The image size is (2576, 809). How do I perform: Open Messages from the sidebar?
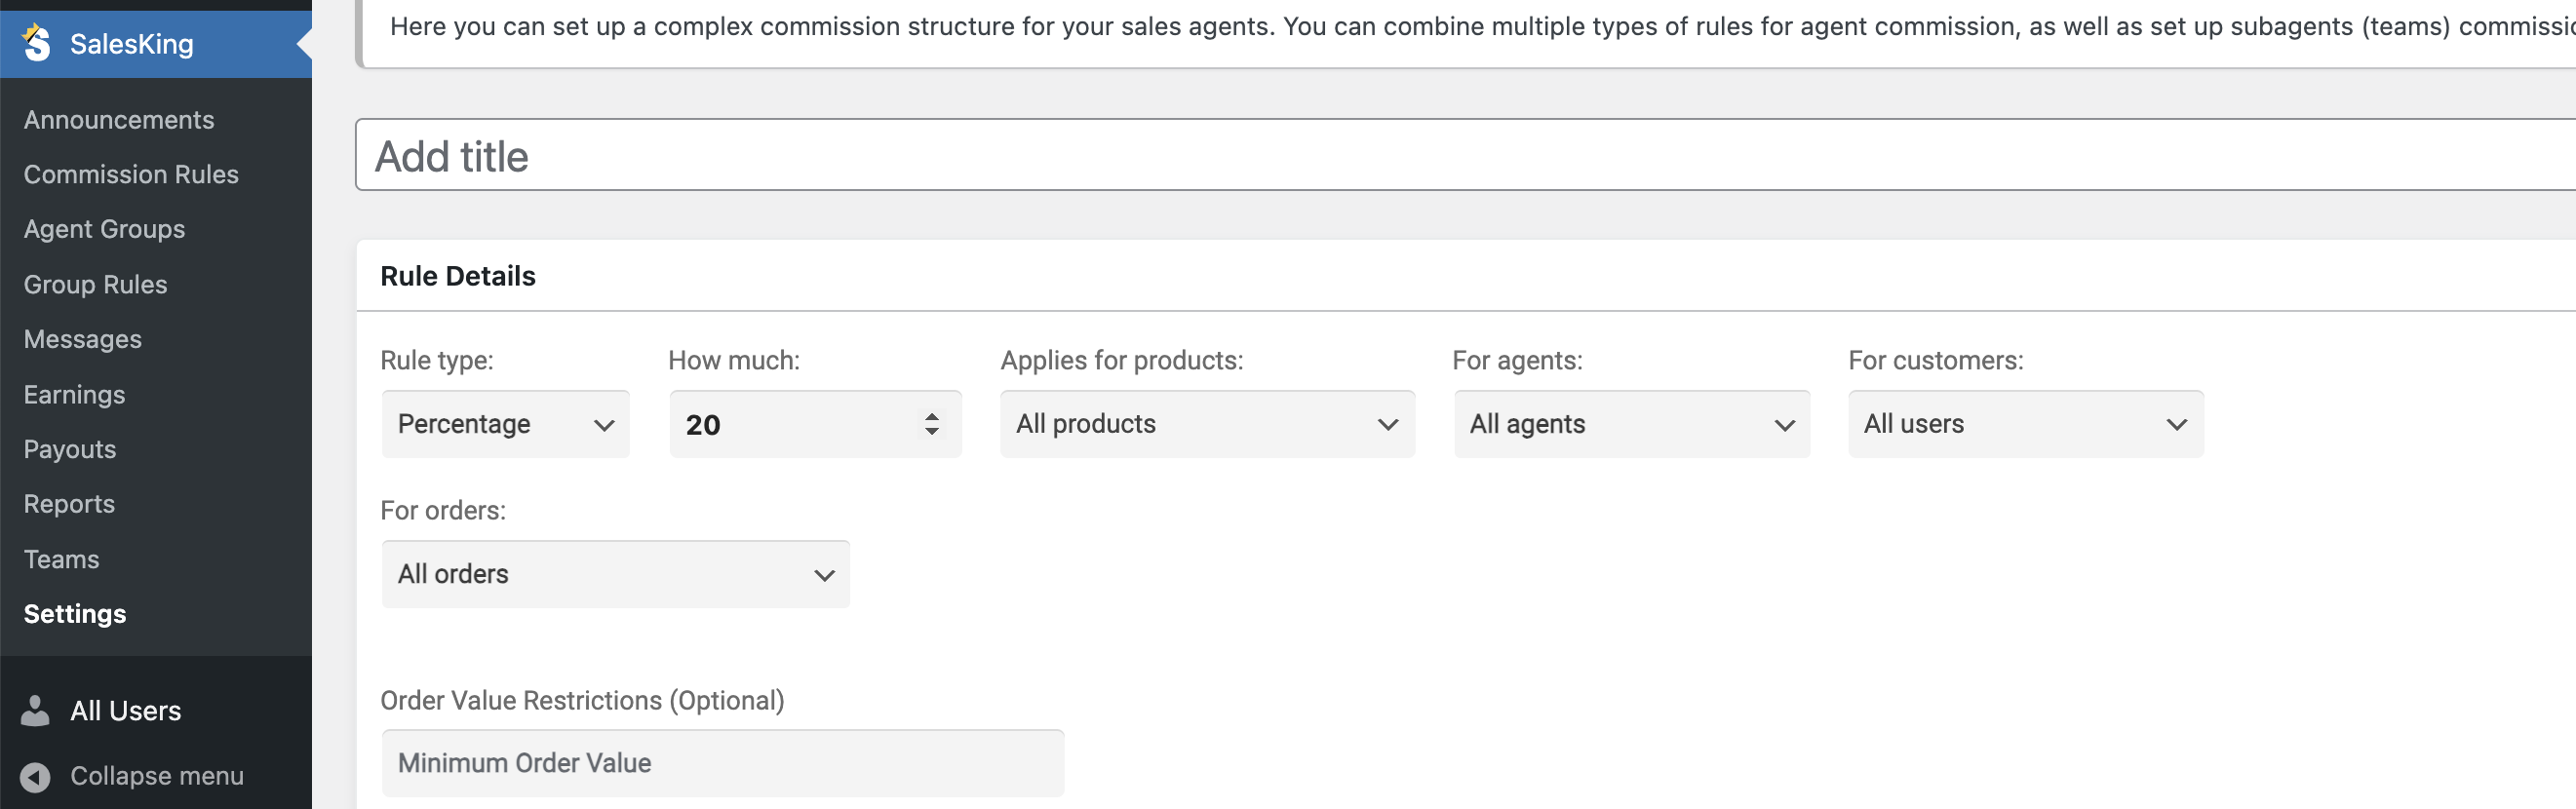click(83, 339)
